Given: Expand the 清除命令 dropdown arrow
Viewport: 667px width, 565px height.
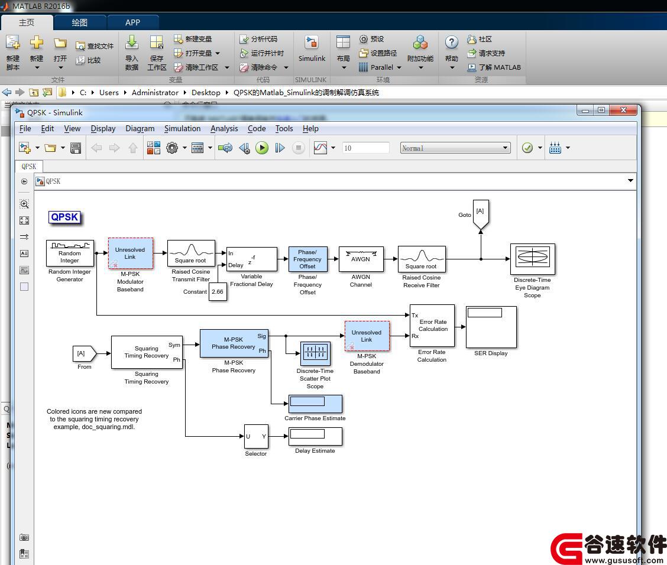Looking at the screenshot, I should (x=286, y=67).
